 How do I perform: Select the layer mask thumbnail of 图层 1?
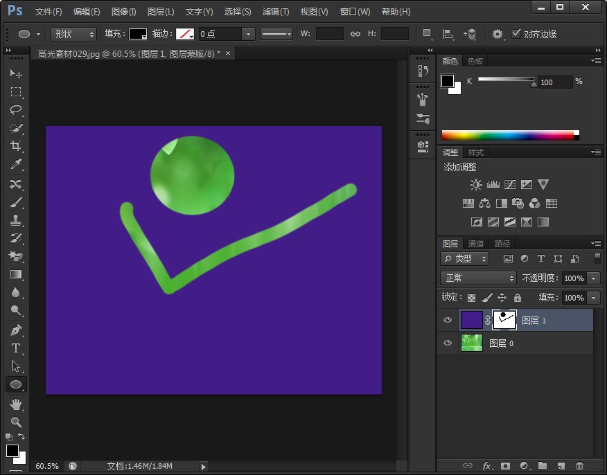[504, 320]
